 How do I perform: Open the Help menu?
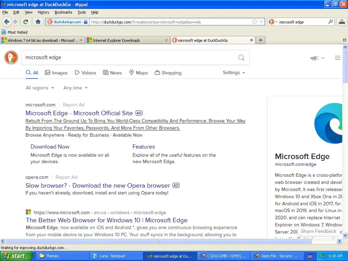coord(94,12)
